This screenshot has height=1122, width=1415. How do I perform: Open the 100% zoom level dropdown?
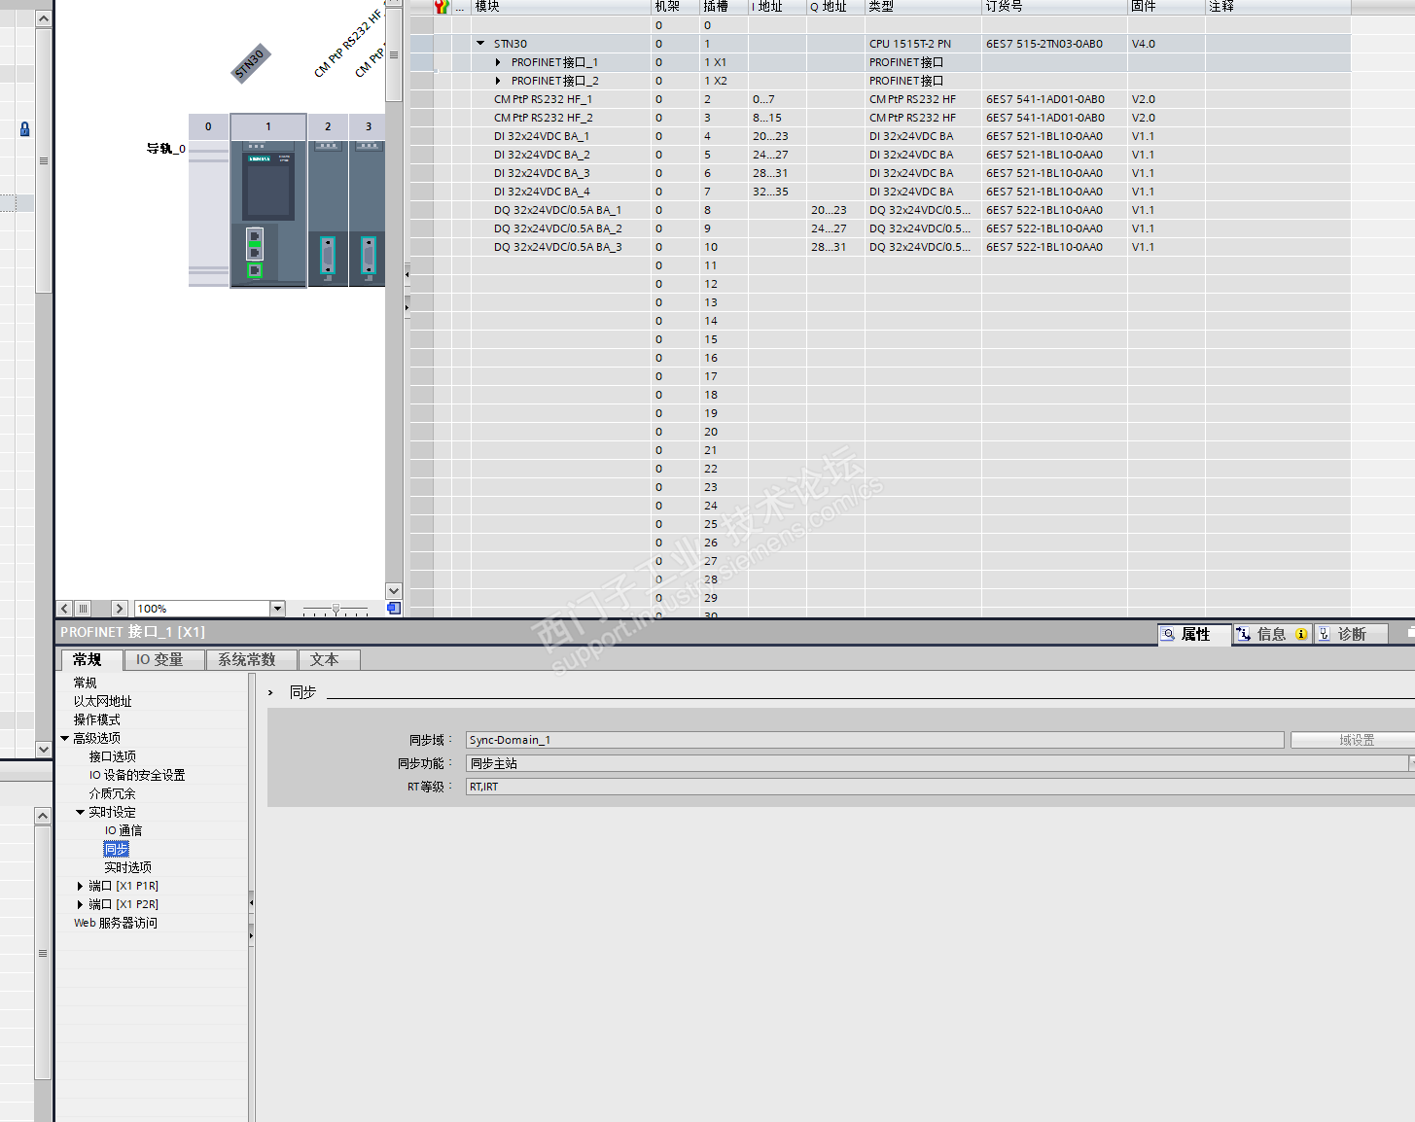click(277, 609)
